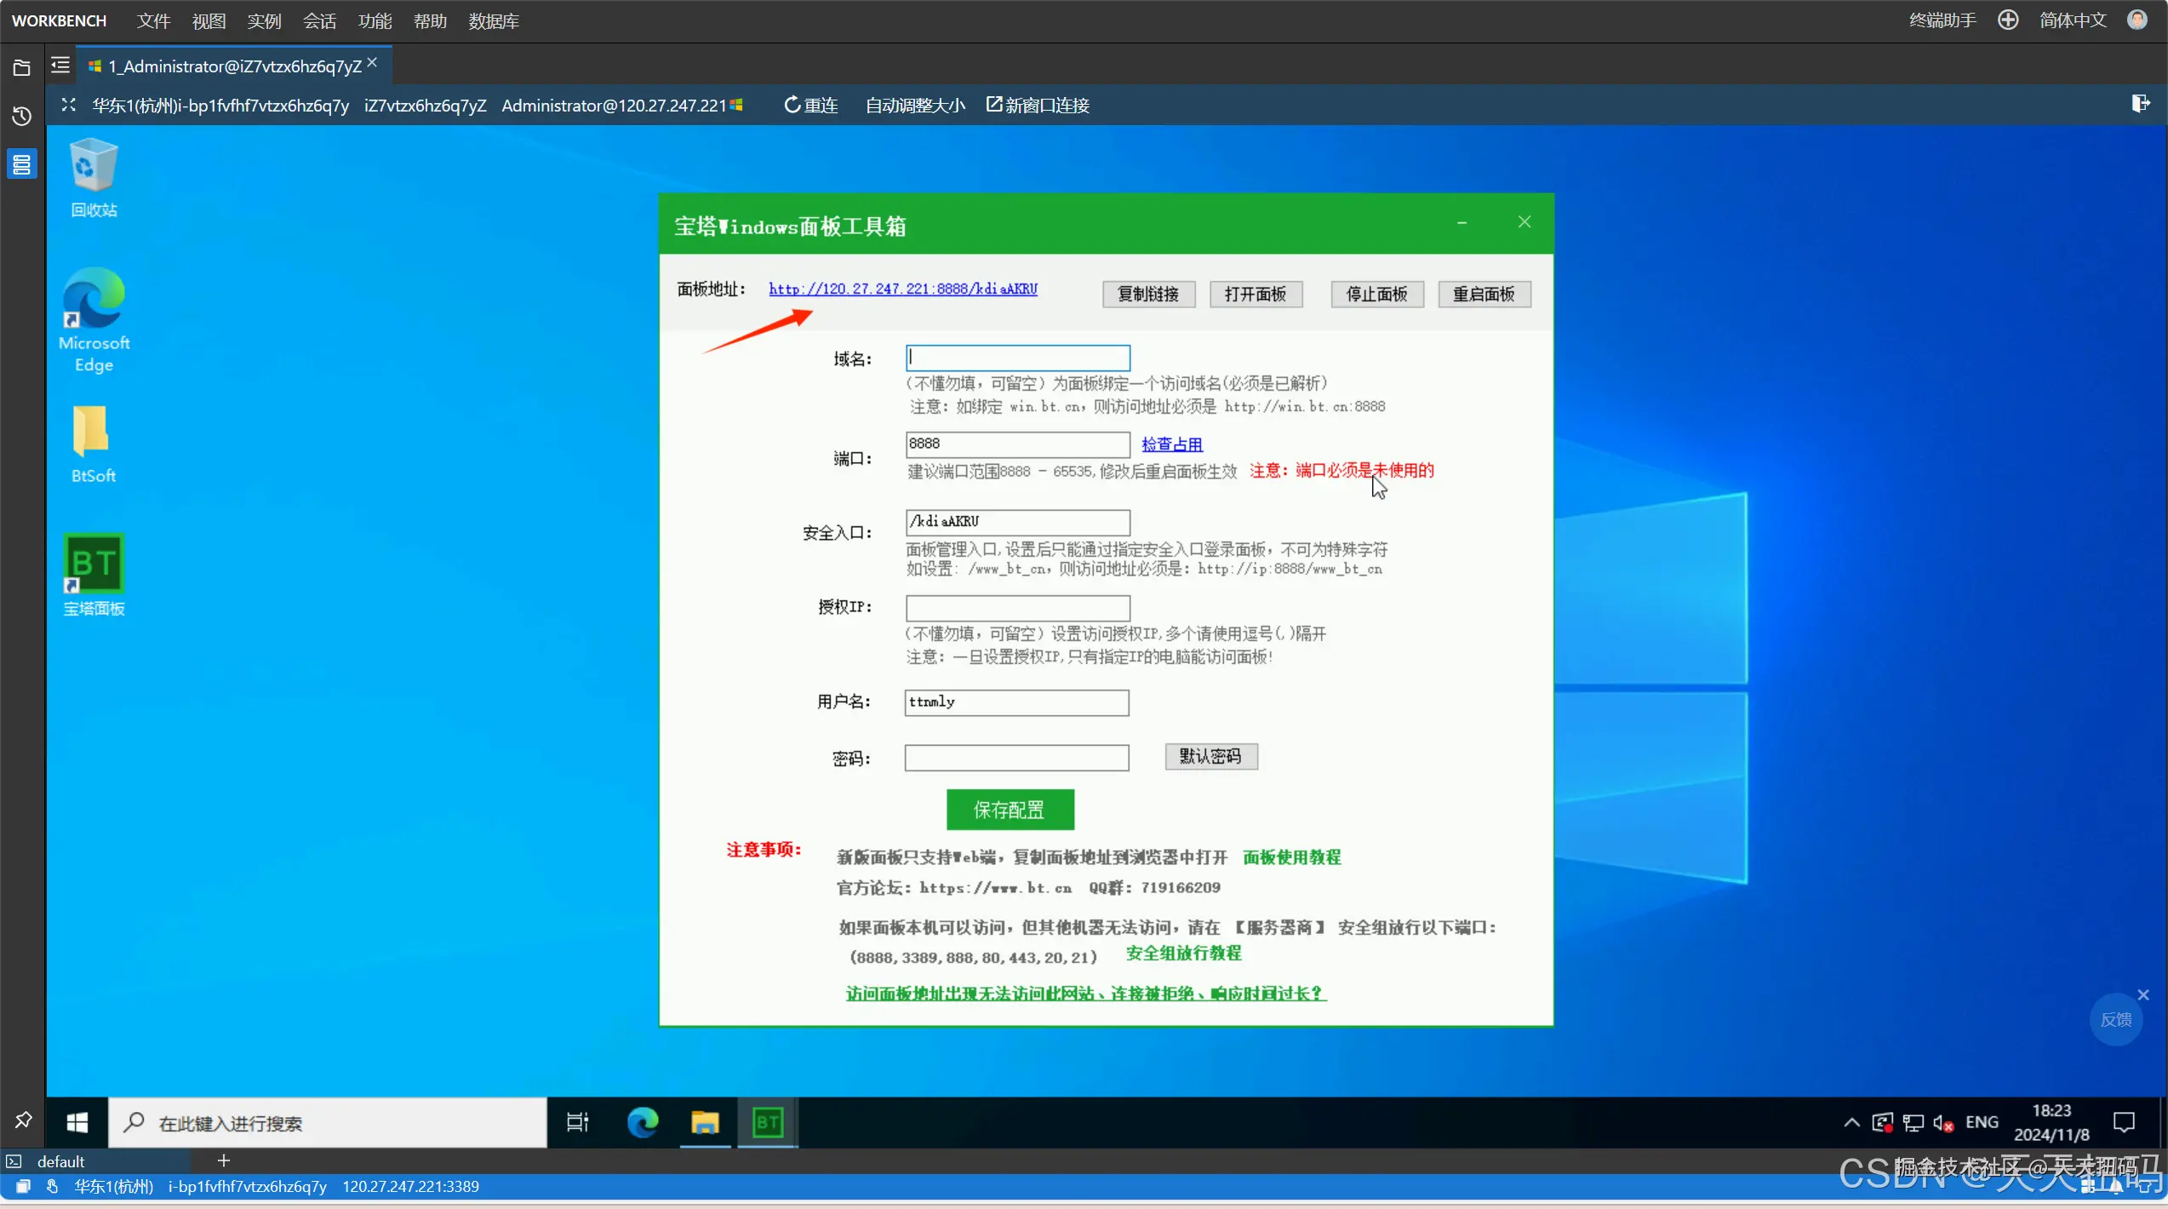Click the 域名 input field

pos(1017,358)
